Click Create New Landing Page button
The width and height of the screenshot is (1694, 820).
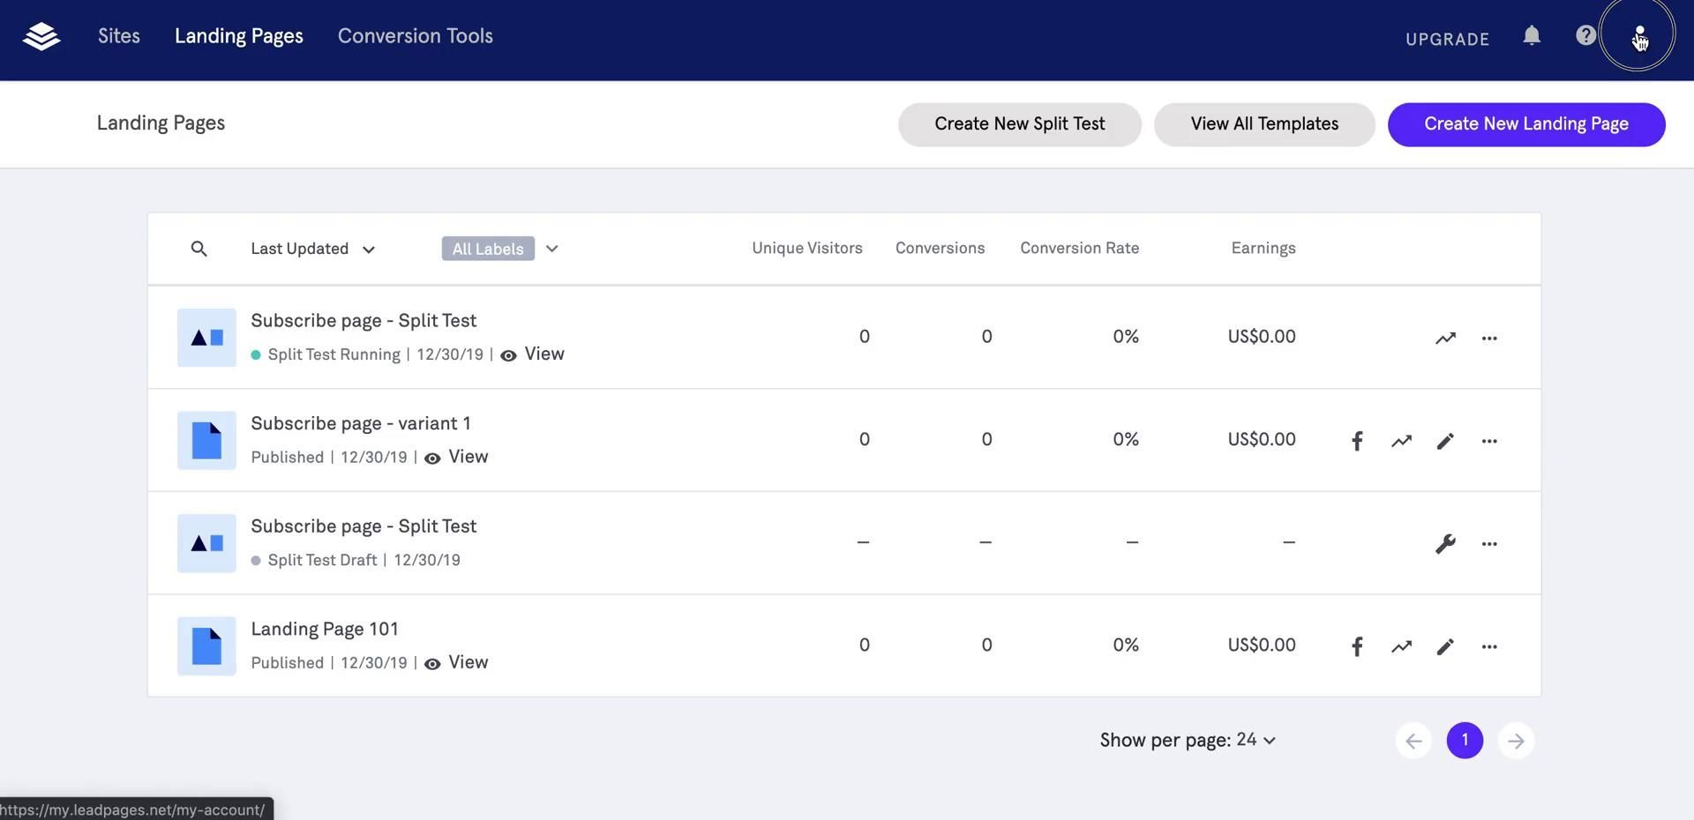click(x=1526, y=124)
